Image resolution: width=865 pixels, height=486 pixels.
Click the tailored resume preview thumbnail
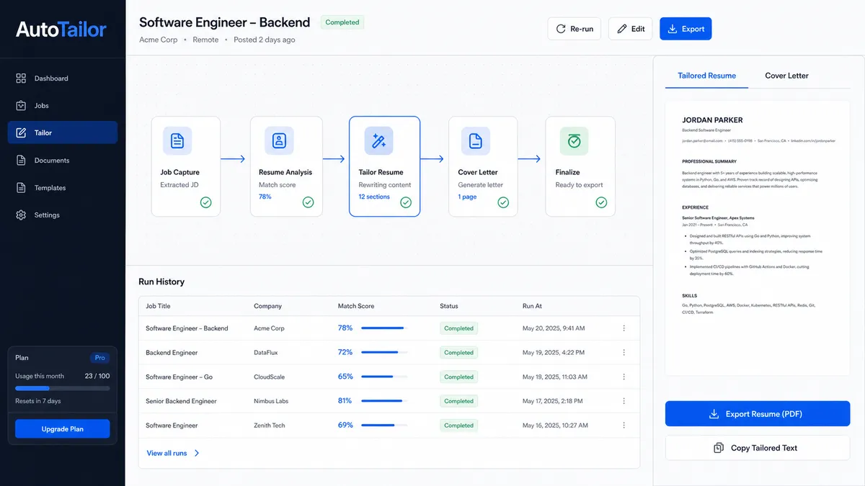coord(758,238)
